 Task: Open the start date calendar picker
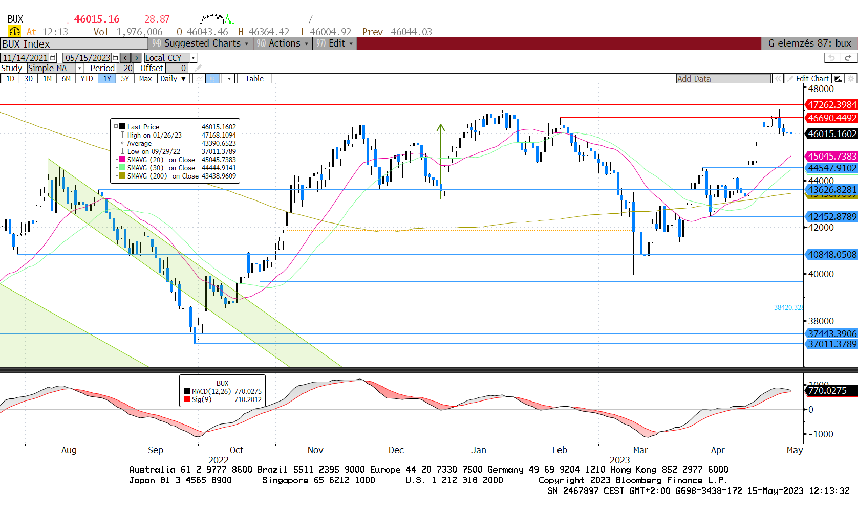point(53,58)
